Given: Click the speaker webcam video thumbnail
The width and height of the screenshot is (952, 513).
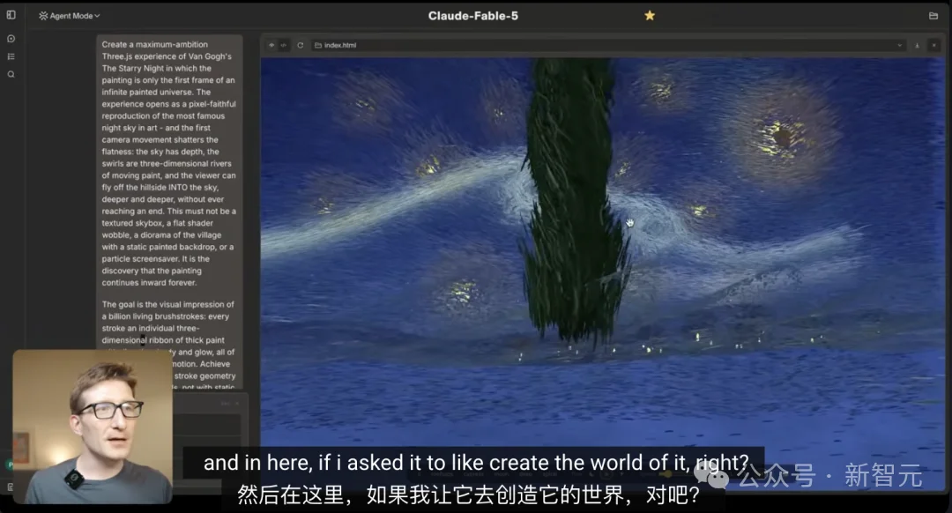Looking at the screenshot, I should point(93,427).
